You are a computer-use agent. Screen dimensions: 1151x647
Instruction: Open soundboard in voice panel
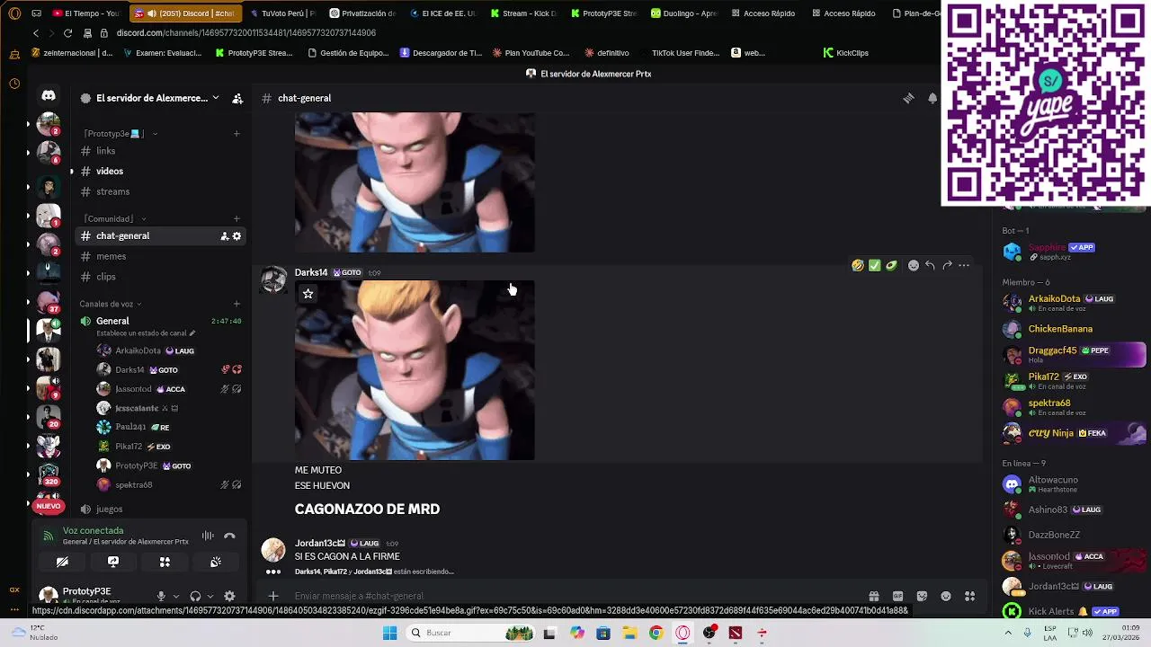216,562
